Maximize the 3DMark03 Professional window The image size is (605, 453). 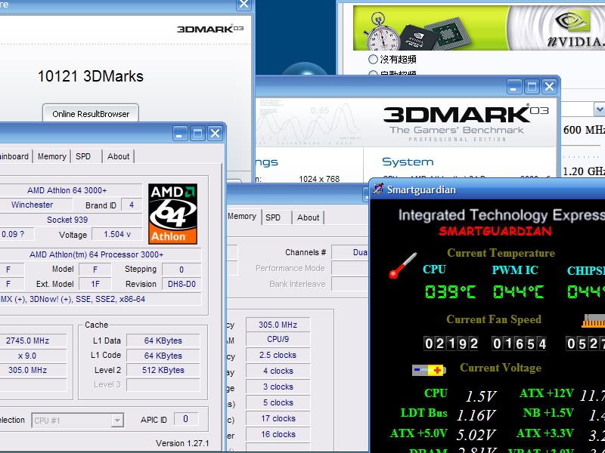coord(532,87)
